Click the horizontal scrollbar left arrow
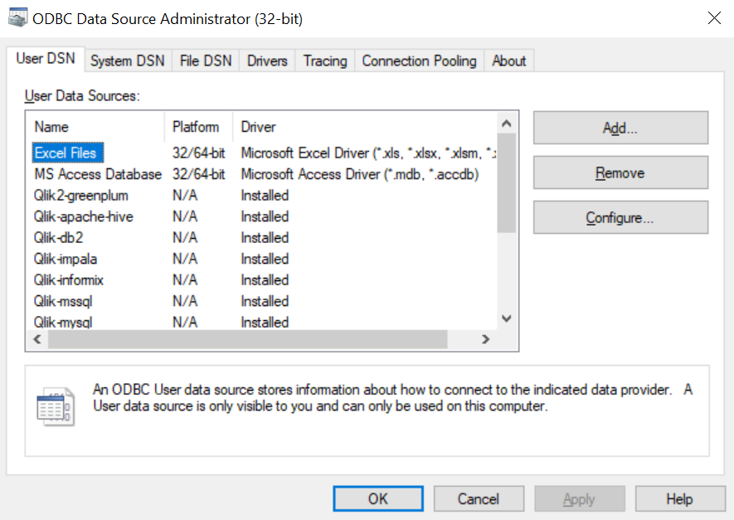The image size is (734, 520). pyautogui.click(x=37, y=339)
